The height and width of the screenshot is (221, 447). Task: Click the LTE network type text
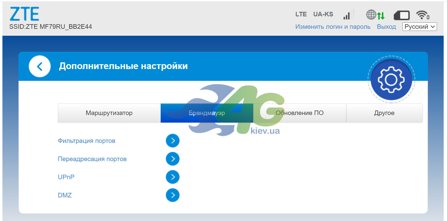301,14
